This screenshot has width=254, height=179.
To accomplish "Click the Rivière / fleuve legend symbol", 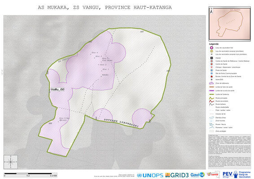I will (211, 124).
